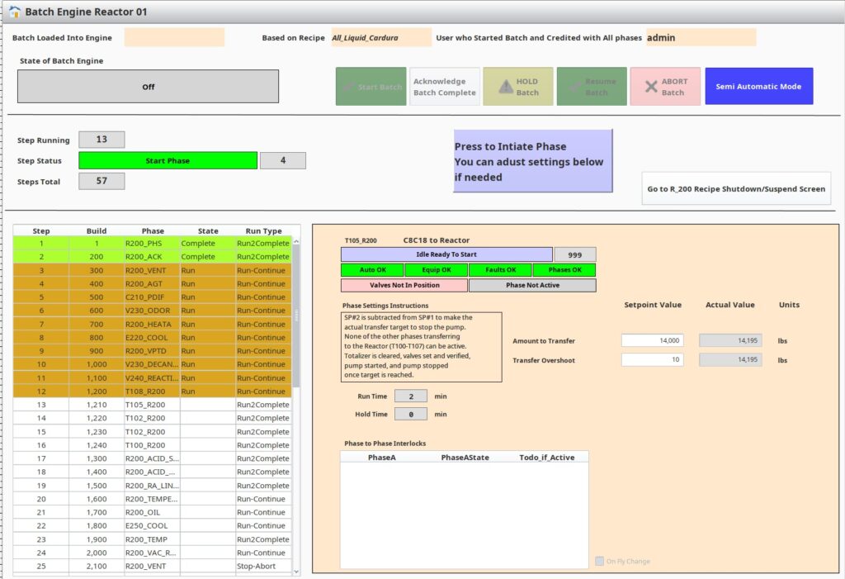Click the Faults OK status indicator

pos(500,269)
